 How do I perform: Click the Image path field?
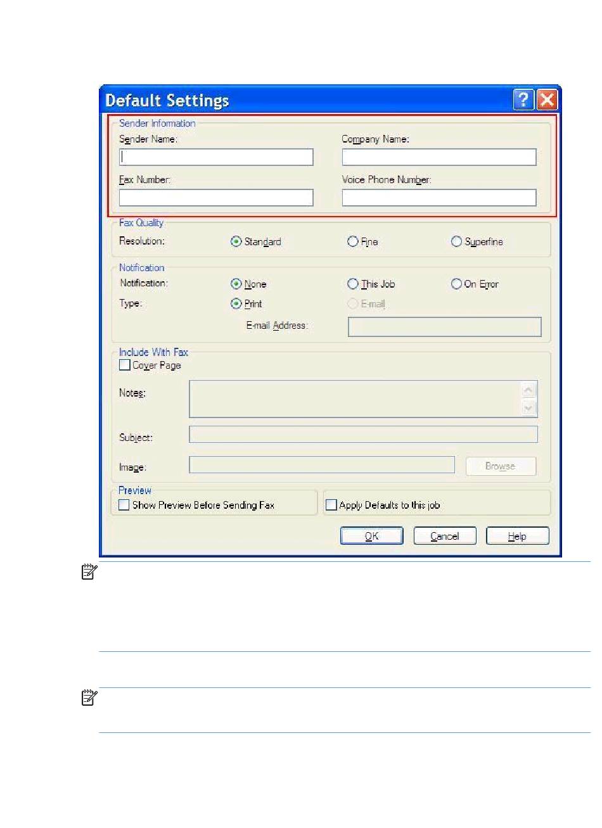point(322,464)
